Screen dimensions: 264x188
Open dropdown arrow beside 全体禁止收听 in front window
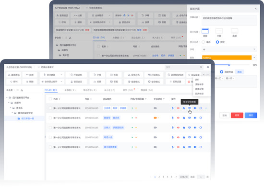[x=61, y=82]
